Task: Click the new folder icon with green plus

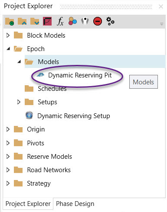Action: [x=10, y=22]
